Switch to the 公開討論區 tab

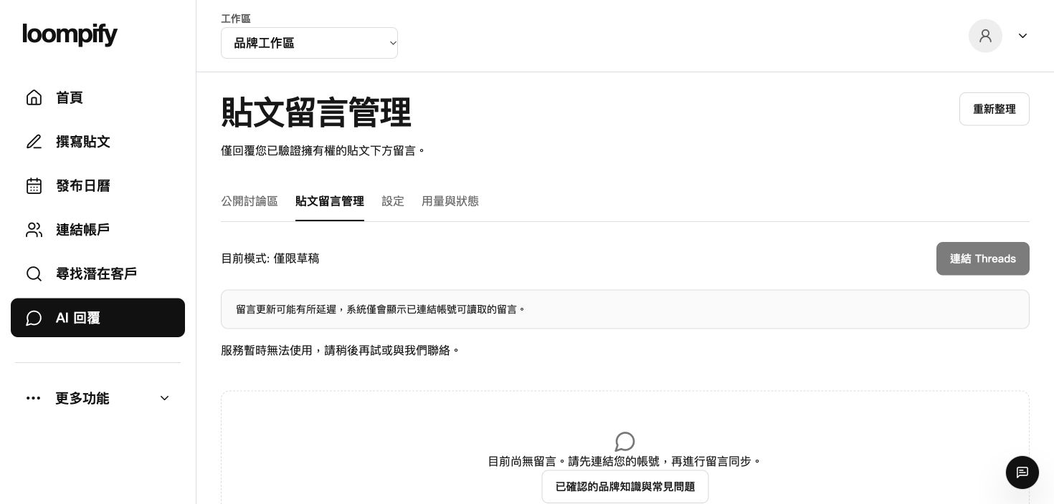click(x=250, y=201)
